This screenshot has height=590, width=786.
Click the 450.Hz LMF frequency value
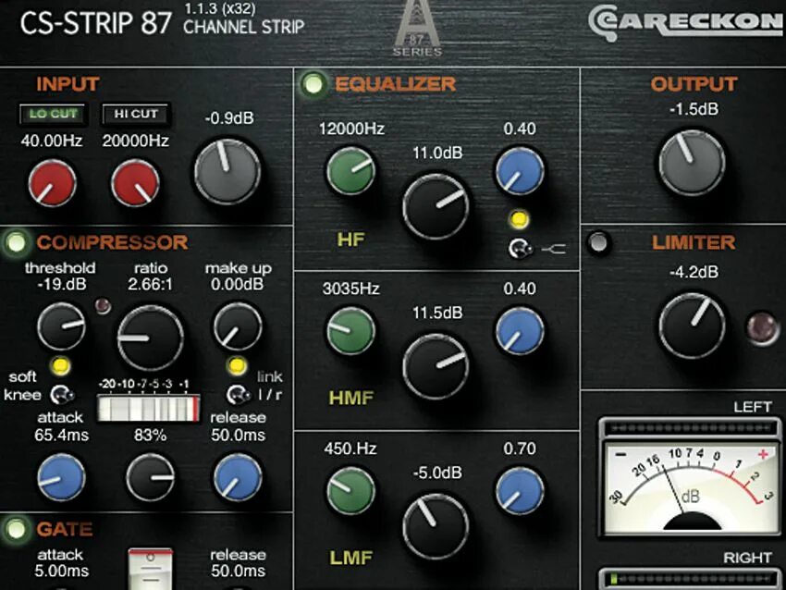tap(350, 449)
